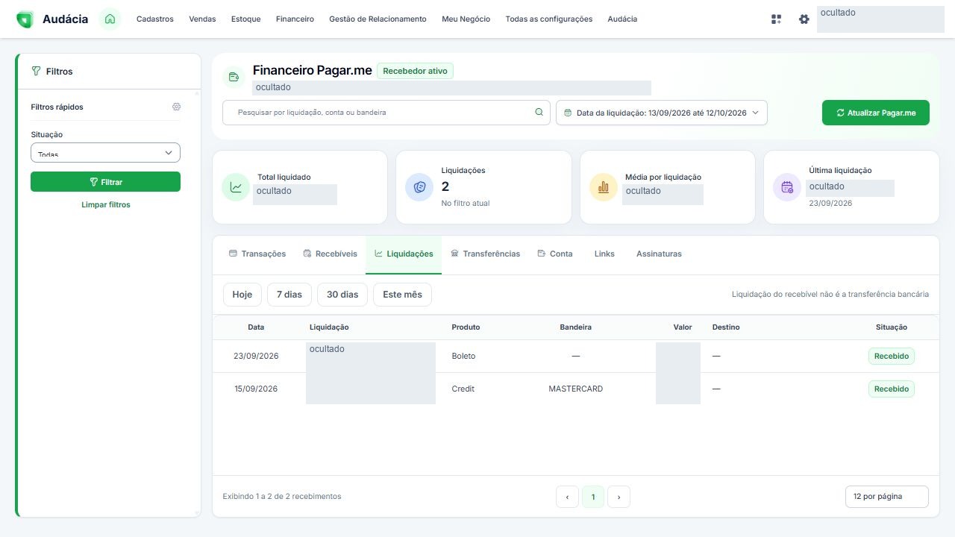Click Limpar filtros link
Screen dimensions: 955x537
coord(106,204)
